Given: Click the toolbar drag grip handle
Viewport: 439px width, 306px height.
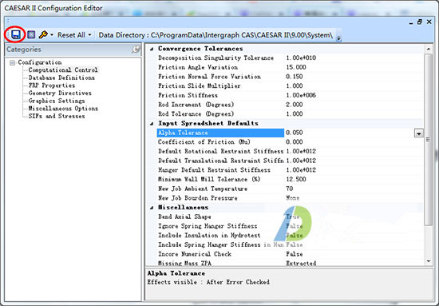Looking at the screenshot, I should coord(8,34).
